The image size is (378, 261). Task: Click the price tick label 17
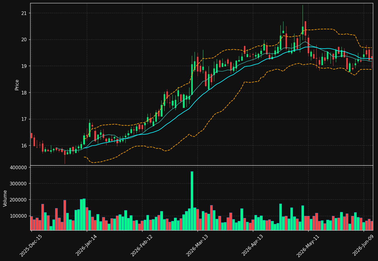[x=24, y=119]
